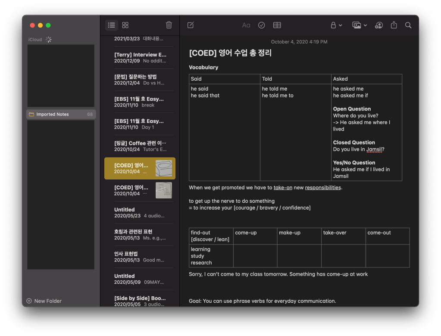Add people to collaborate on this note
Viewport: 441px width, 336px height.
coord(378,25)
